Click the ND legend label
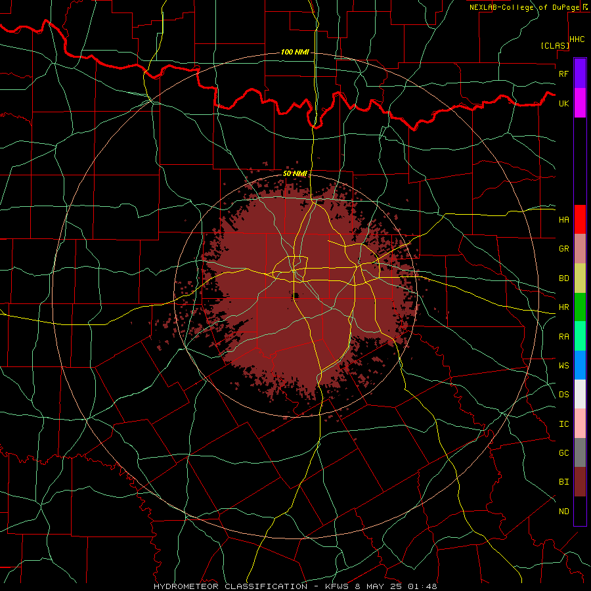 (563, 512)
